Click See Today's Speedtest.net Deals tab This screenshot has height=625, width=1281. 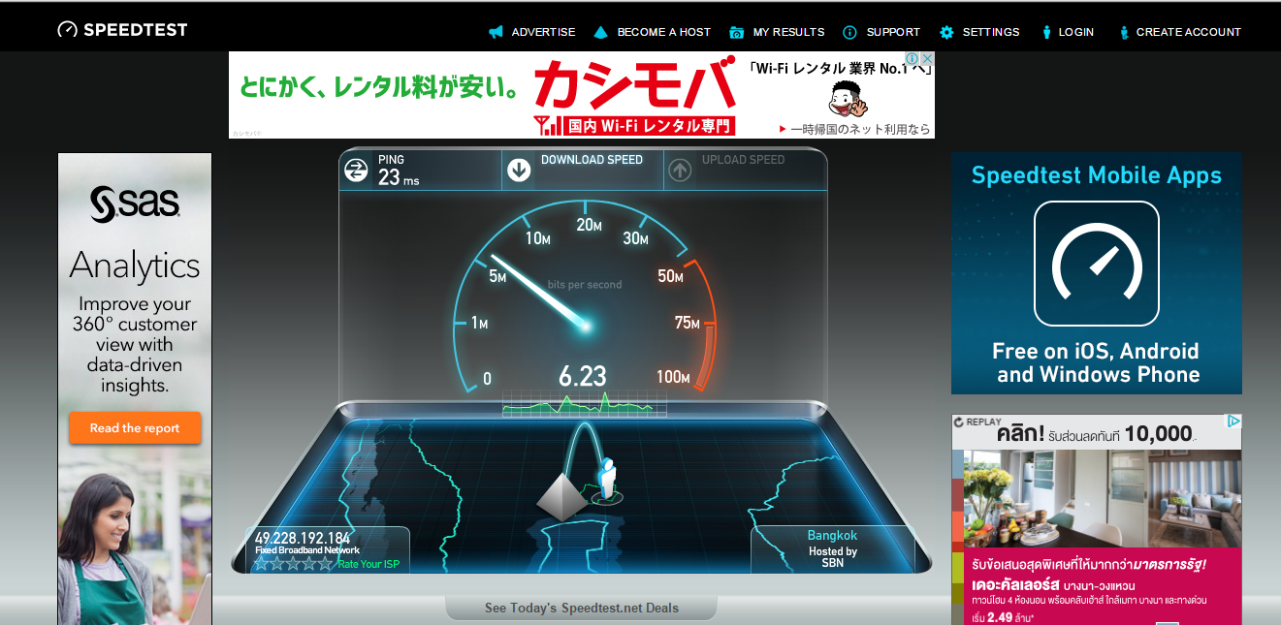click(x=582, y=609)
